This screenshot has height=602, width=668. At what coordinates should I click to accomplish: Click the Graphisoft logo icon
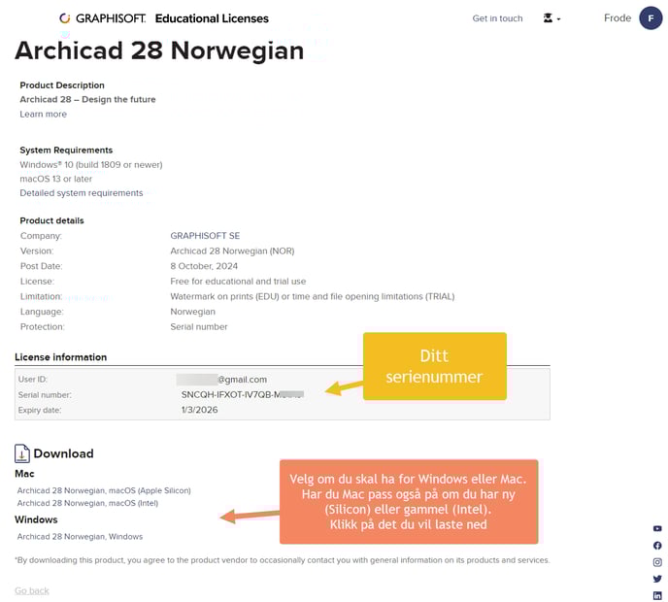point(65,18)
